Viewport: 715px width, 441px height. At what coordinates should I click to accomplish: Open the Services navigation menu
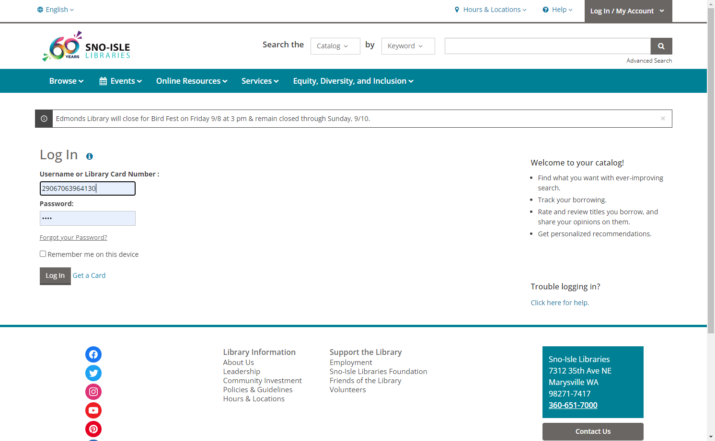(260, 81)
